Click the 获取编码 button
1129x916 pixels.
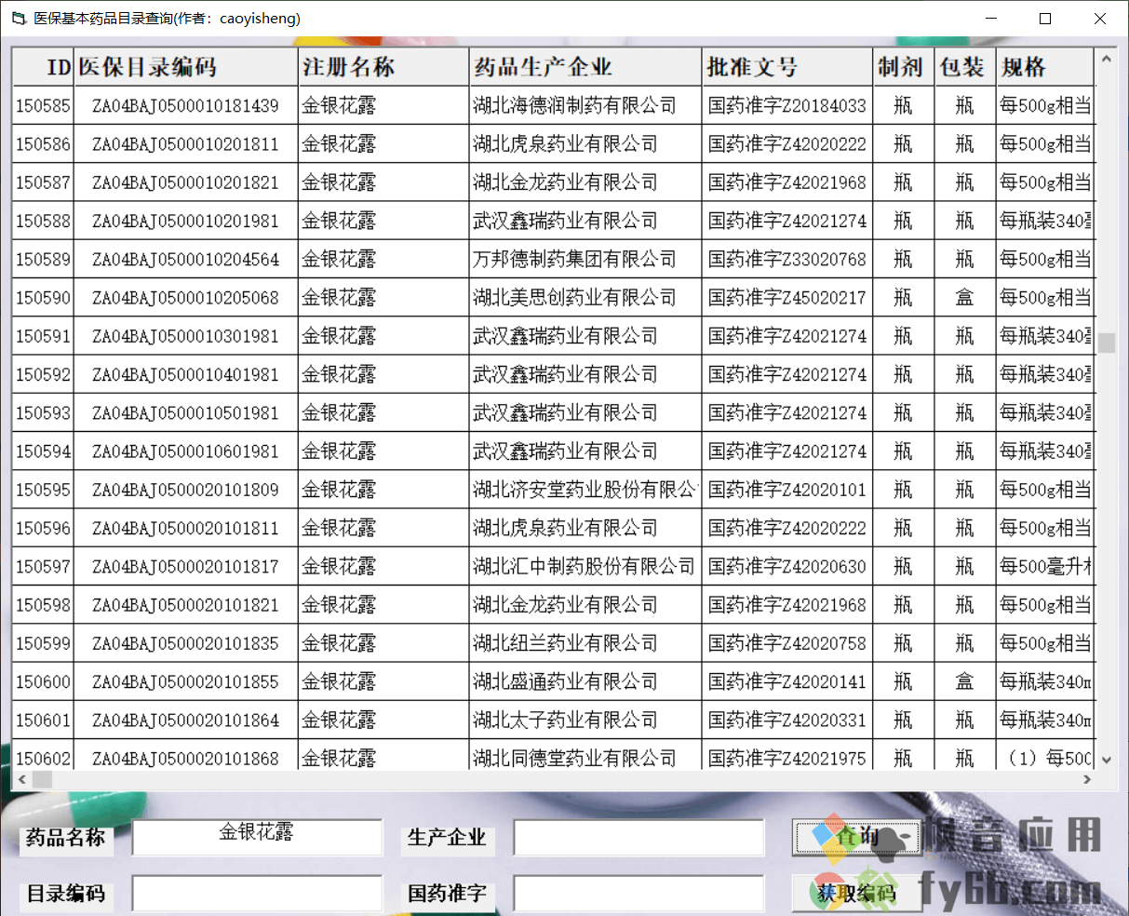point(856,894)
